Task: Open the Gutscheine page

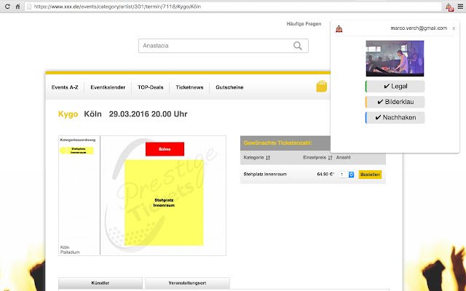Action: [x=229, y=87]
